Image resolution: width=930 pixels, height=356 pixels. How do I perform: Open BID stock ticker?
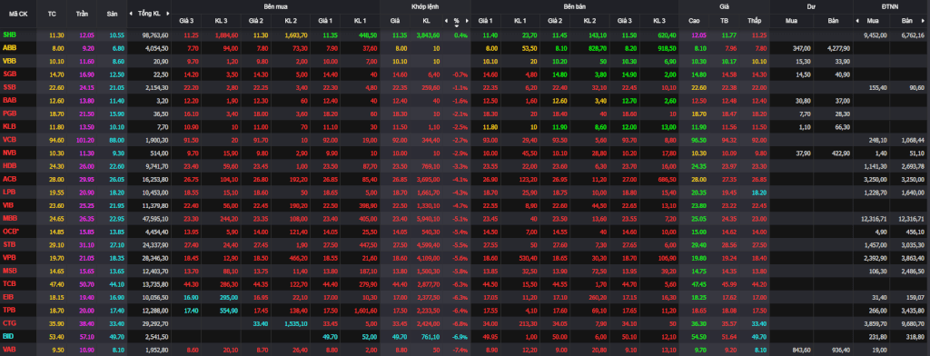pos(8,336)
